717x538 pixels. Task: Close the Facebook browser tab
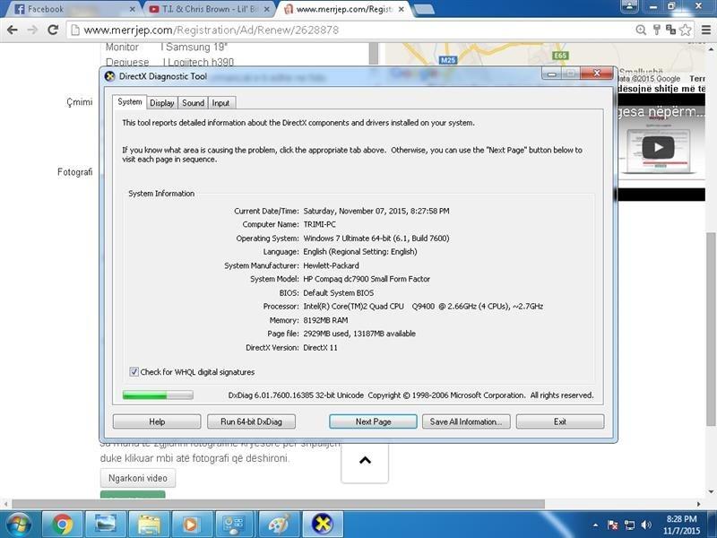pos(132,9)
